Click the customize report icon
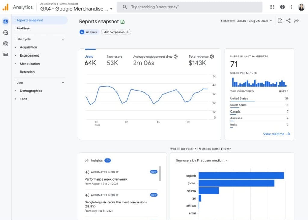Viewport: 308px width, 220px height. [280, 21]
